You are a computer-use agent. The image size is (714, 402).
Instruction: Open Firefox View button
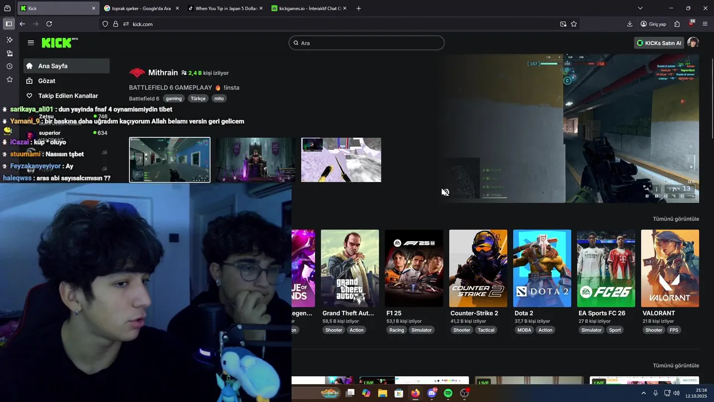point(7,8)
